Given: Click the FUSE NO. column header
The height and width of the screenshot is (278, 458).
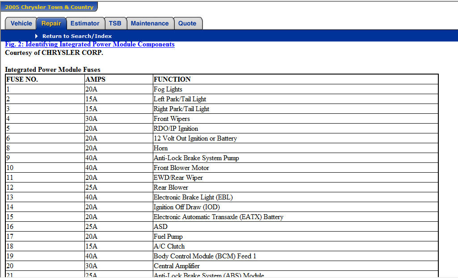Looking at the screenshot, I should point(45,79).
